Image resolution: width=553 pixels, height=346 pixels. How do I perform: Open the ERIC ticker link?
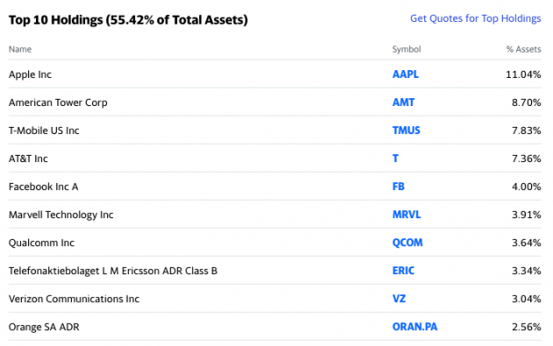pyautogui.click(x=404, y=271)
